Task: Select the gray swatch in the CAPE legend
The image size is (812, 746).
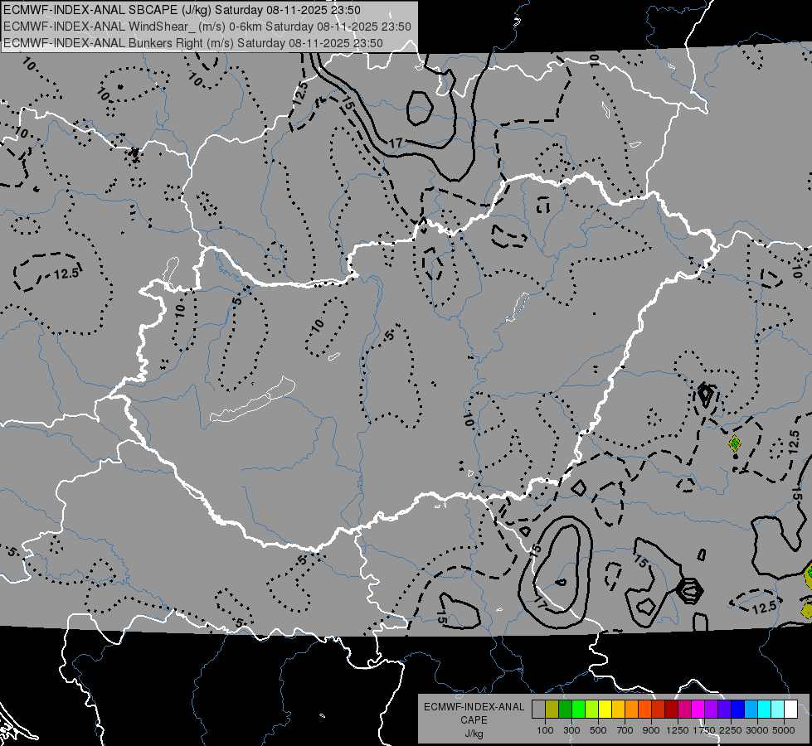Action: (x=538, y=709)
